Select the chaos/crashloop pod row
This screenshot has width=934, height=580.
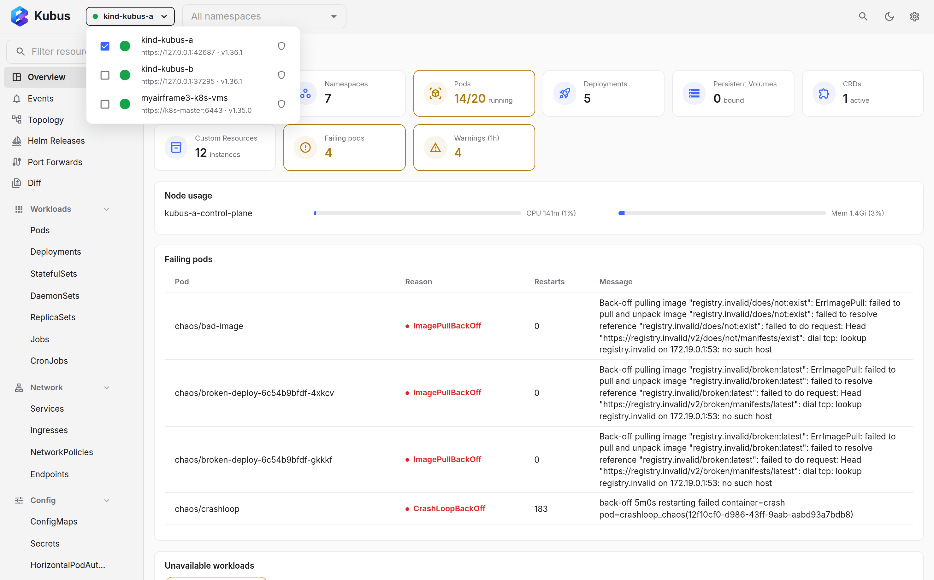tap(539, 509)
